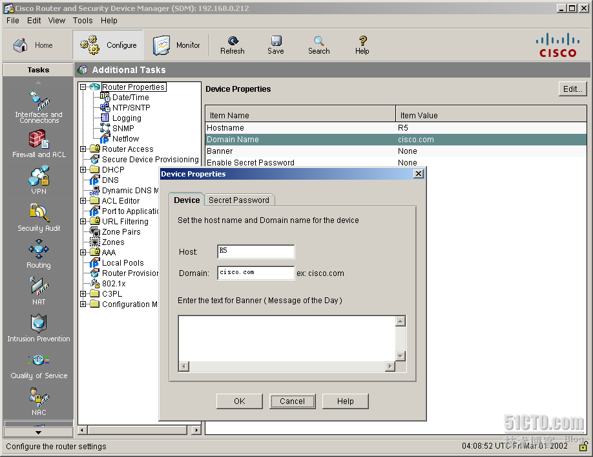Open Quality of Service task

coord(39,365)
